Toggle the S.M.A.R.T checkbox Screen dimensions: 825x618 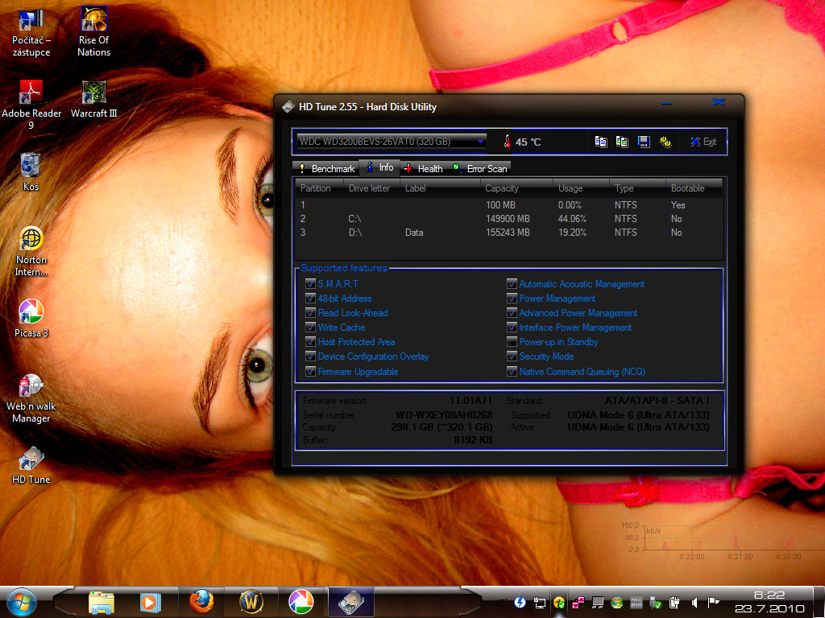point(310,284)
